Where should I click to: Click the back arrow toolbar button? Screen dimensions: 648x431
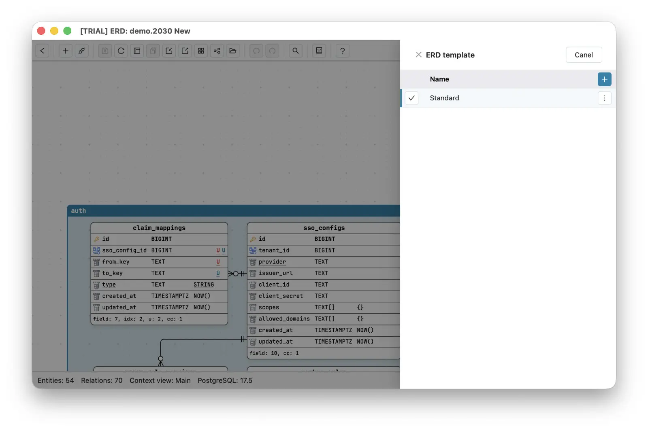pyautogui.click(x=42, y=51)
